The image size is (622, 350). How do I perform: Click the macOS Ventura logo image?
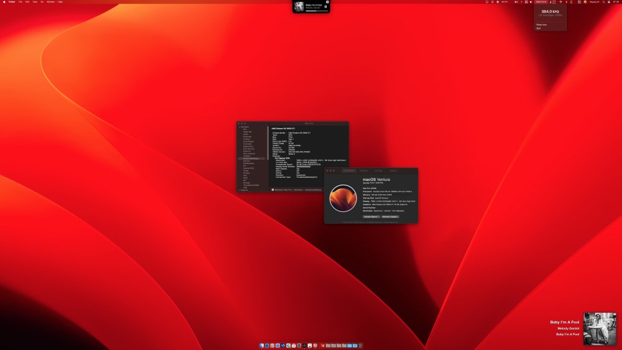coord(343,198)
